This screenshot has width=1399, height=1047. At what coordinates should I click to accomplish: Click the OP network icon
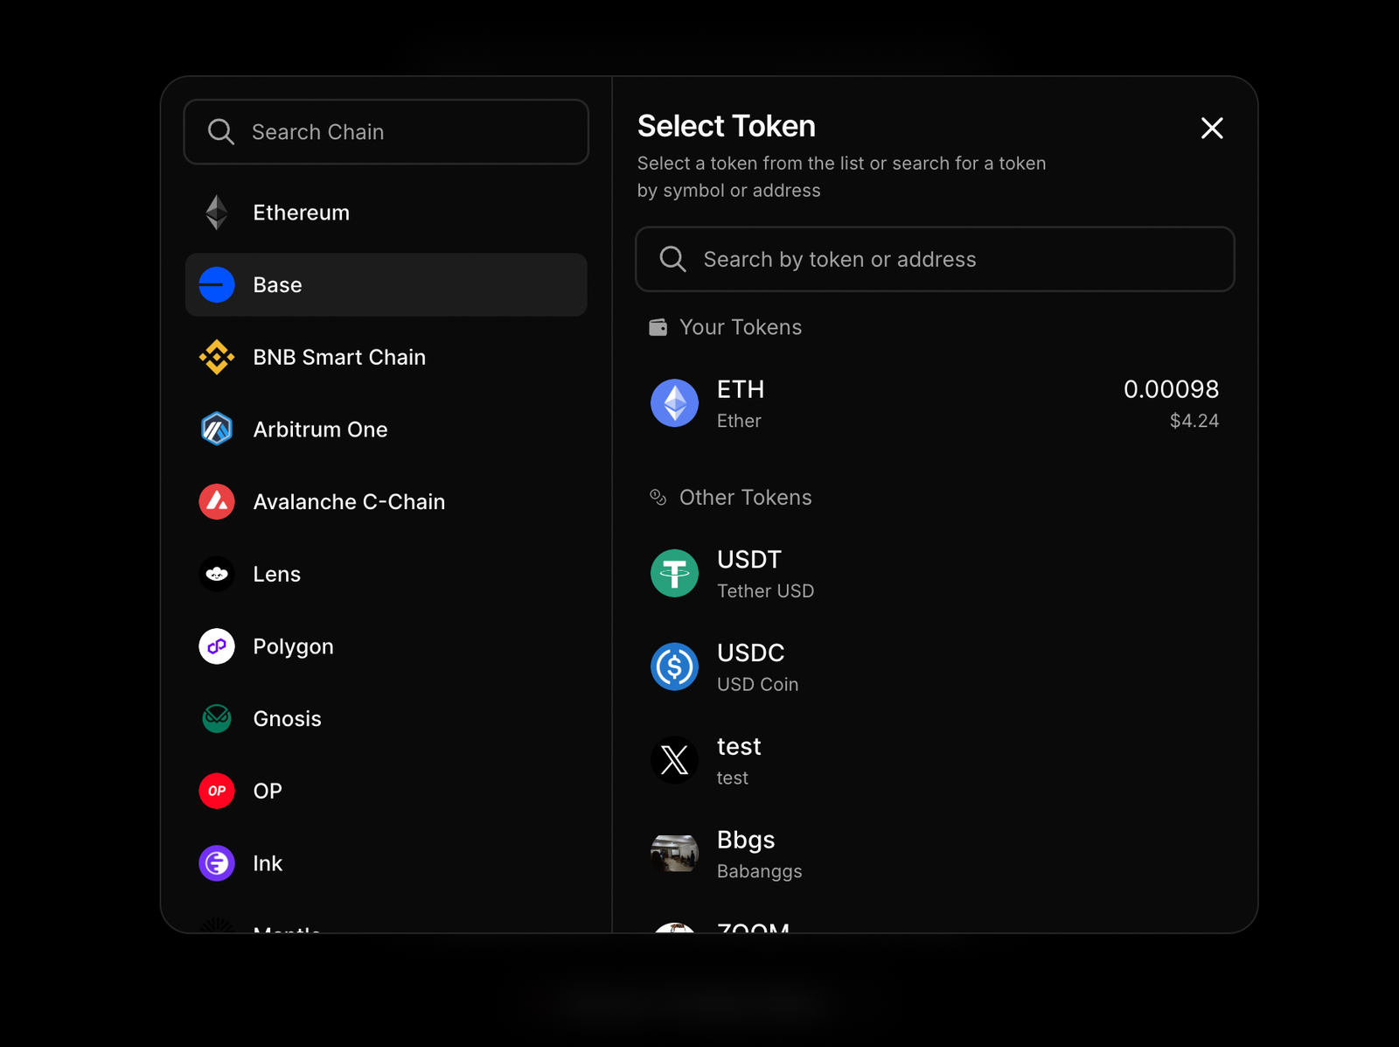coord(216,791)
